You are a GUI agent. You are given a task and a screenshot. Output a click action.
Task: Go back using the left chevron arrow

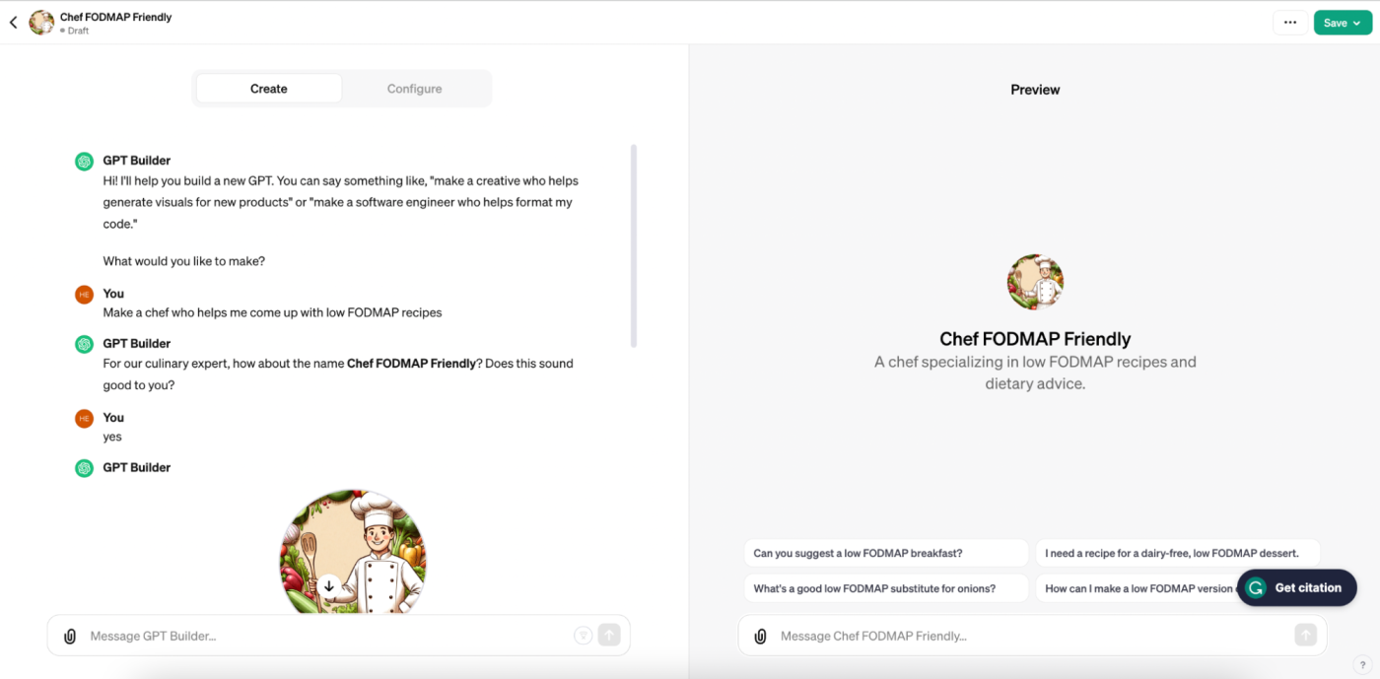pyautogui.click(x=13, y=23)
